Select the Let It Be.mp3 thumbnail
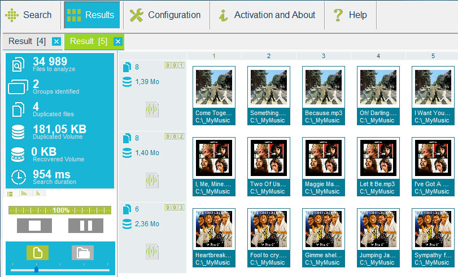The image size is (458, 277). 378,166
